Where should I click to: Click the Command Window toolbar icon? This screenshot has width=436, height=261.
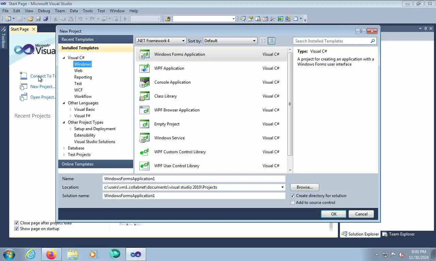(295, 19)
